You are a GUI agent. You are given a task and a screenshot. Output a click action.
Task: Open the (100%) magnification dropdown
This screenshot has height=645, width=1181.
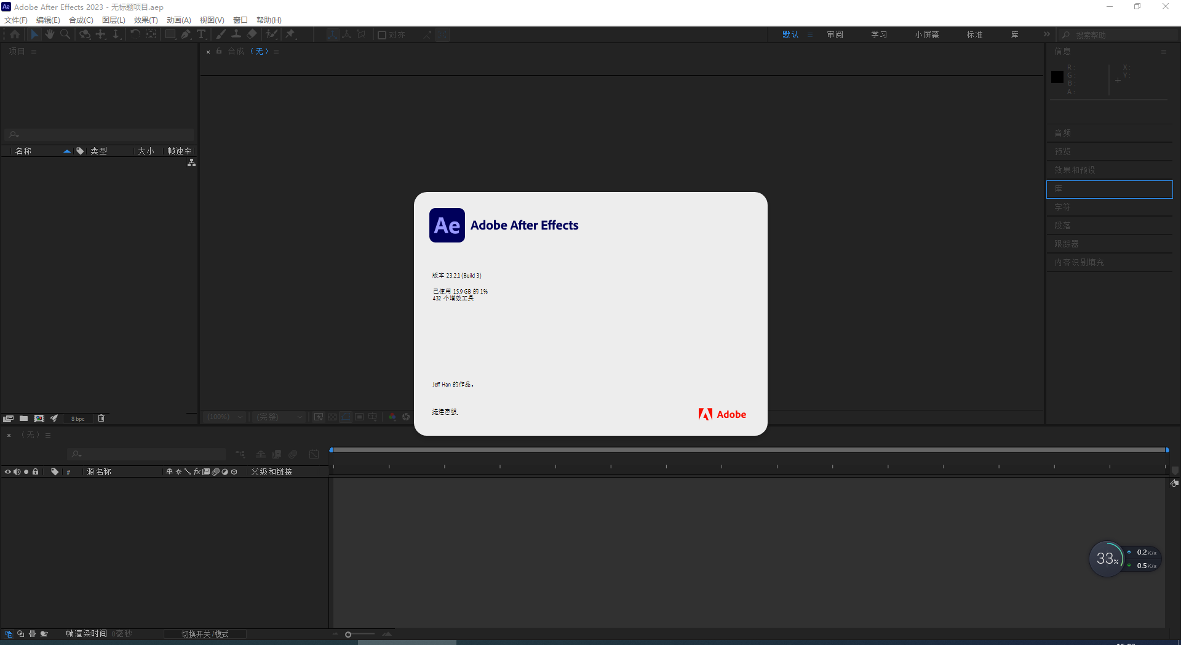tap(225, 417)
